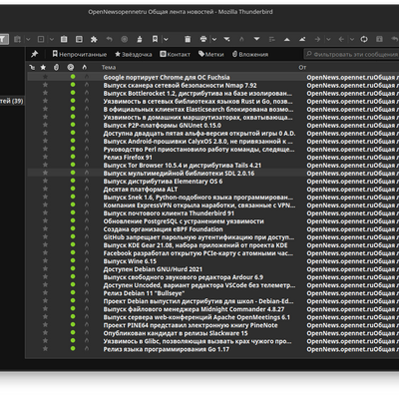The height and width of the screenshot is (399, 399).
Task: Open the dropdown arrow beside bookmark tag icon
Action: (166, 39)
